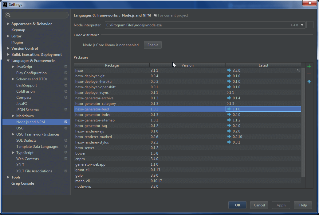Click the project-level icon beside JavaScript
Screen dimensions: 319x215
66,67
